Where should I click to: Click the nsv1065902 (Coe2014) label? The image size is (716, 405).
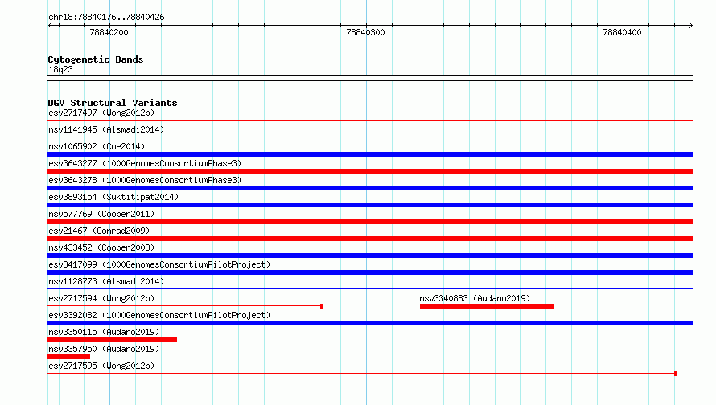click(x=97, y=146)
